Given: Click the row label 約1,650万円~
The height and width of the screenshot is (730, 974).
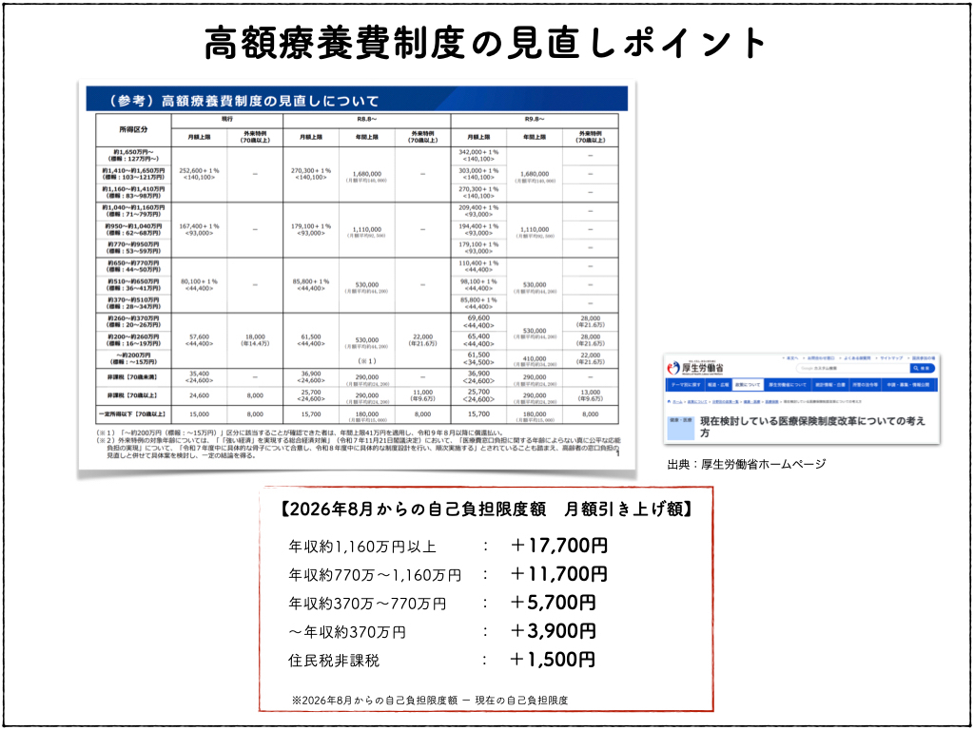Looking at the screenshot, I should [133, 155].
